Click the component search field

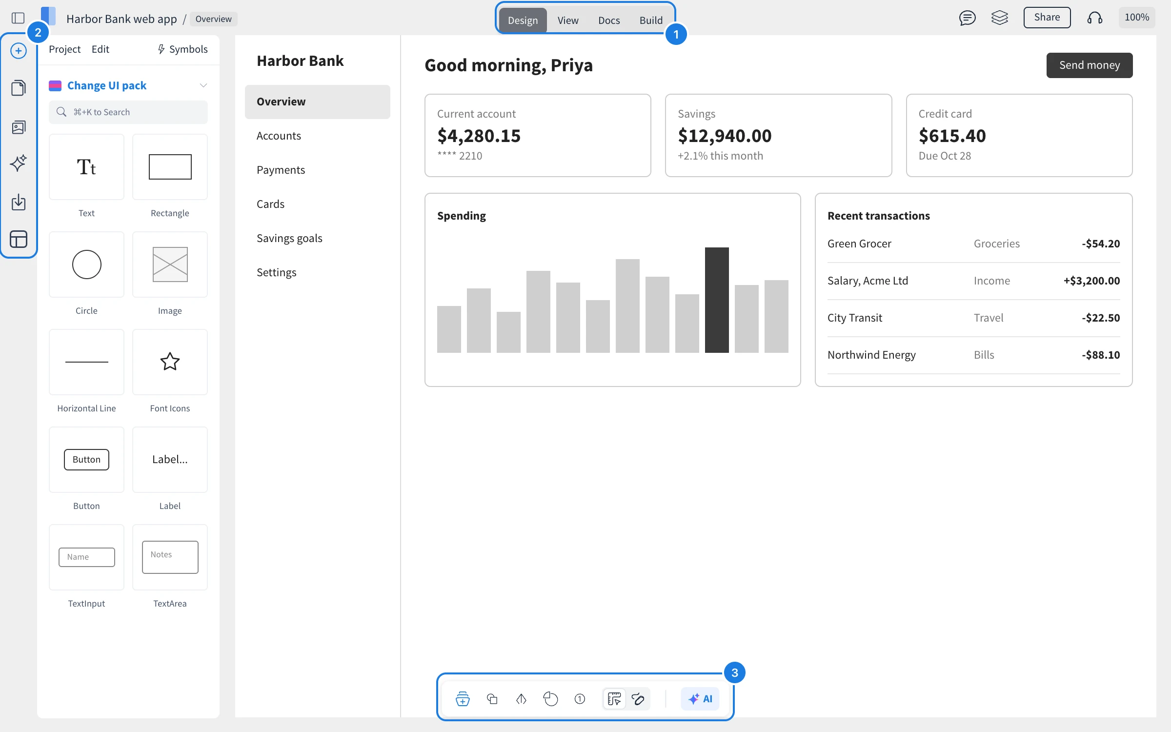[128, 112]
